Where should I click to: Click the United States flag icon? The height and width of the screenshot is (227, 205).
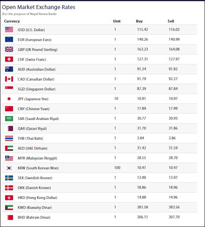[9, 30]
